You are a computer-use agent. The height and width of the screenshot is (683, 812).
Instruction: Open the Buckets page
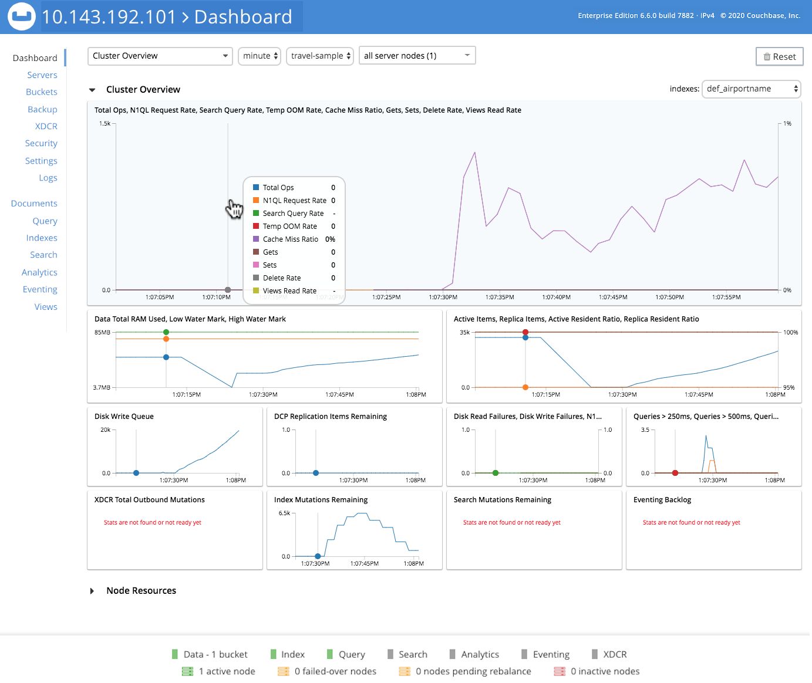click(42, 92)
